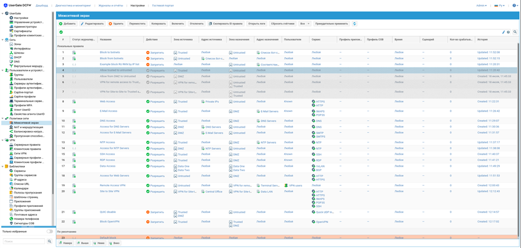The width and height of the screenshot is (521, 248).
Task: Open the Admin user dropdown
Action: [481, 5]
